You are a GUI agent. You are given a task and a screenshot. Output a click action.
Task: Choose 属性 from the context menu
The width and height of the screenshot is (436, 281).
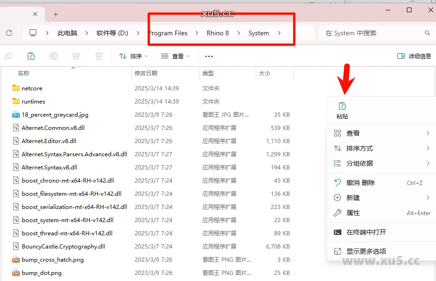[351, 213]
